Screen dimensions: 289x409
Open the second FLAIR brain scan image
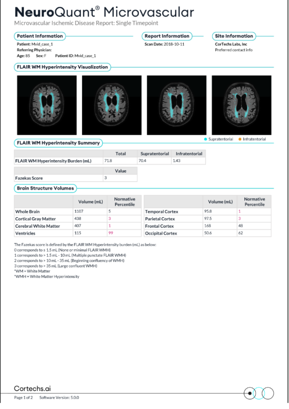[x=112, y=105]
